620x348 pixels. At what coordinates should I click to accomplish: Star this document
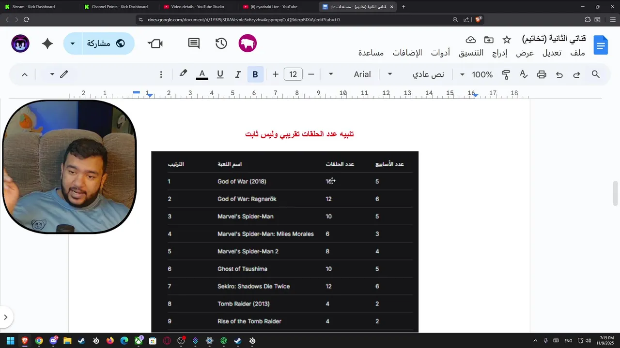pos(507,40)
